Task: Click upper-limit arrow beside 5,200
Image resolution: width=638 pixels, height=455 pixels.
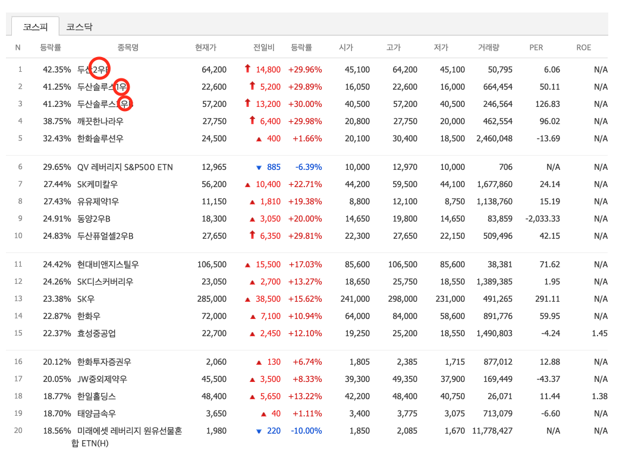Action: pyautogui.click(x=252, y=86)
